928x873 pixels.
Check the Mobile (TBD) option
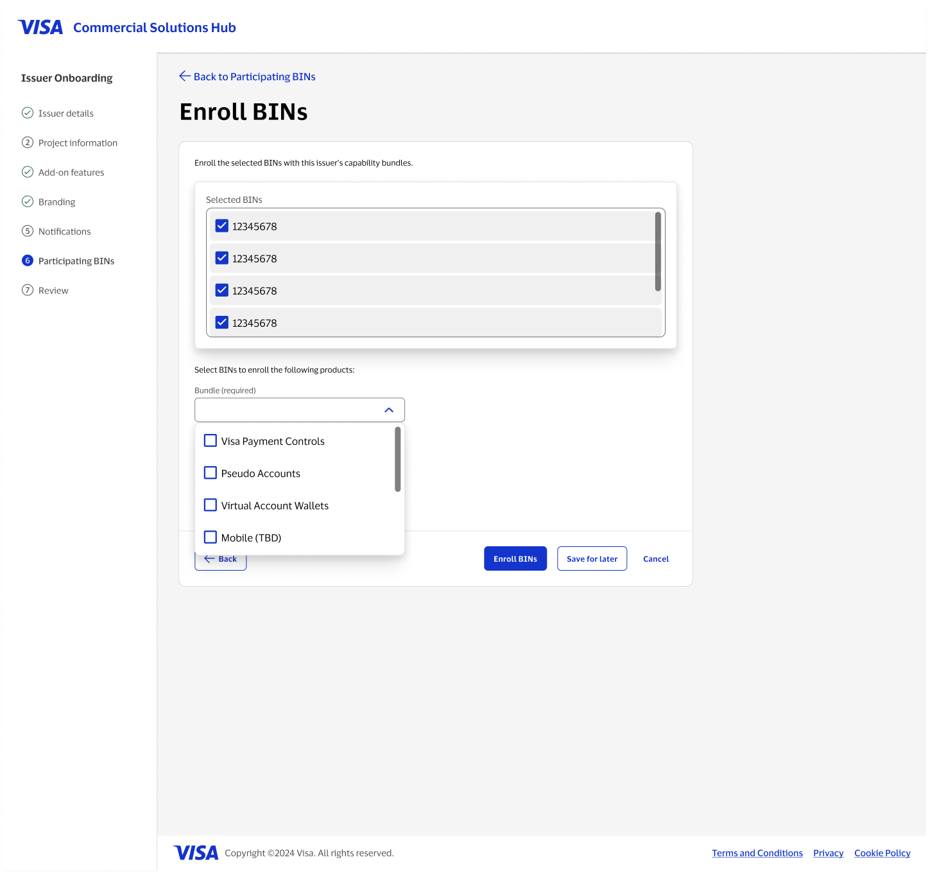[x=211, y=537]
